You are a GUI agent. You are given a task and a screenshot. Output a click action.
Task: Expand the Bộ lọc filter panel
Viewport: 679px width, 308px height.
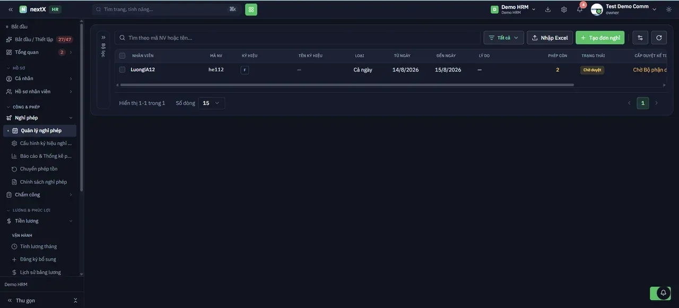103,38
